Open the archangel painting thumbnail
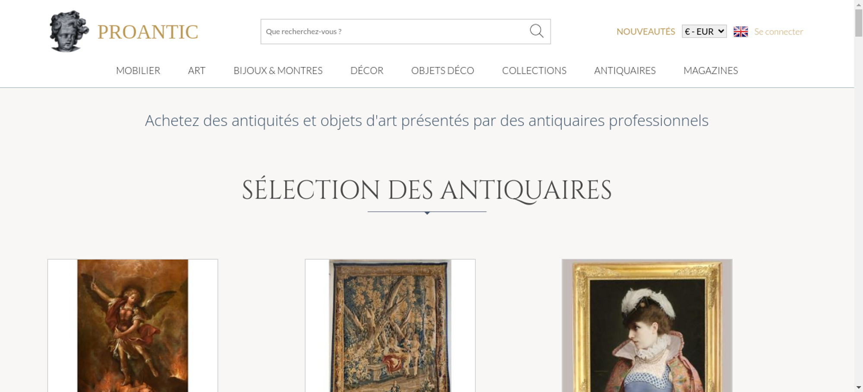 132,326
